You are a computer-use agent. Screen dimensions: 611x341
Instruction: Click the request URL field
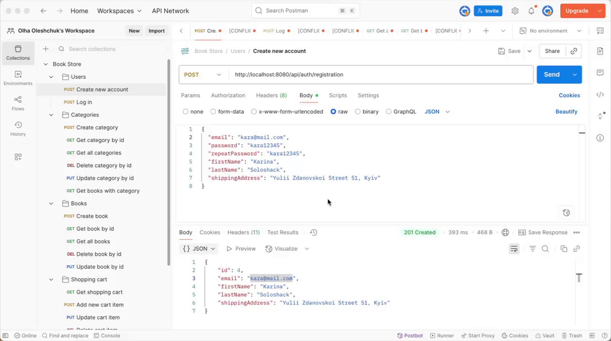pos(379,74)
